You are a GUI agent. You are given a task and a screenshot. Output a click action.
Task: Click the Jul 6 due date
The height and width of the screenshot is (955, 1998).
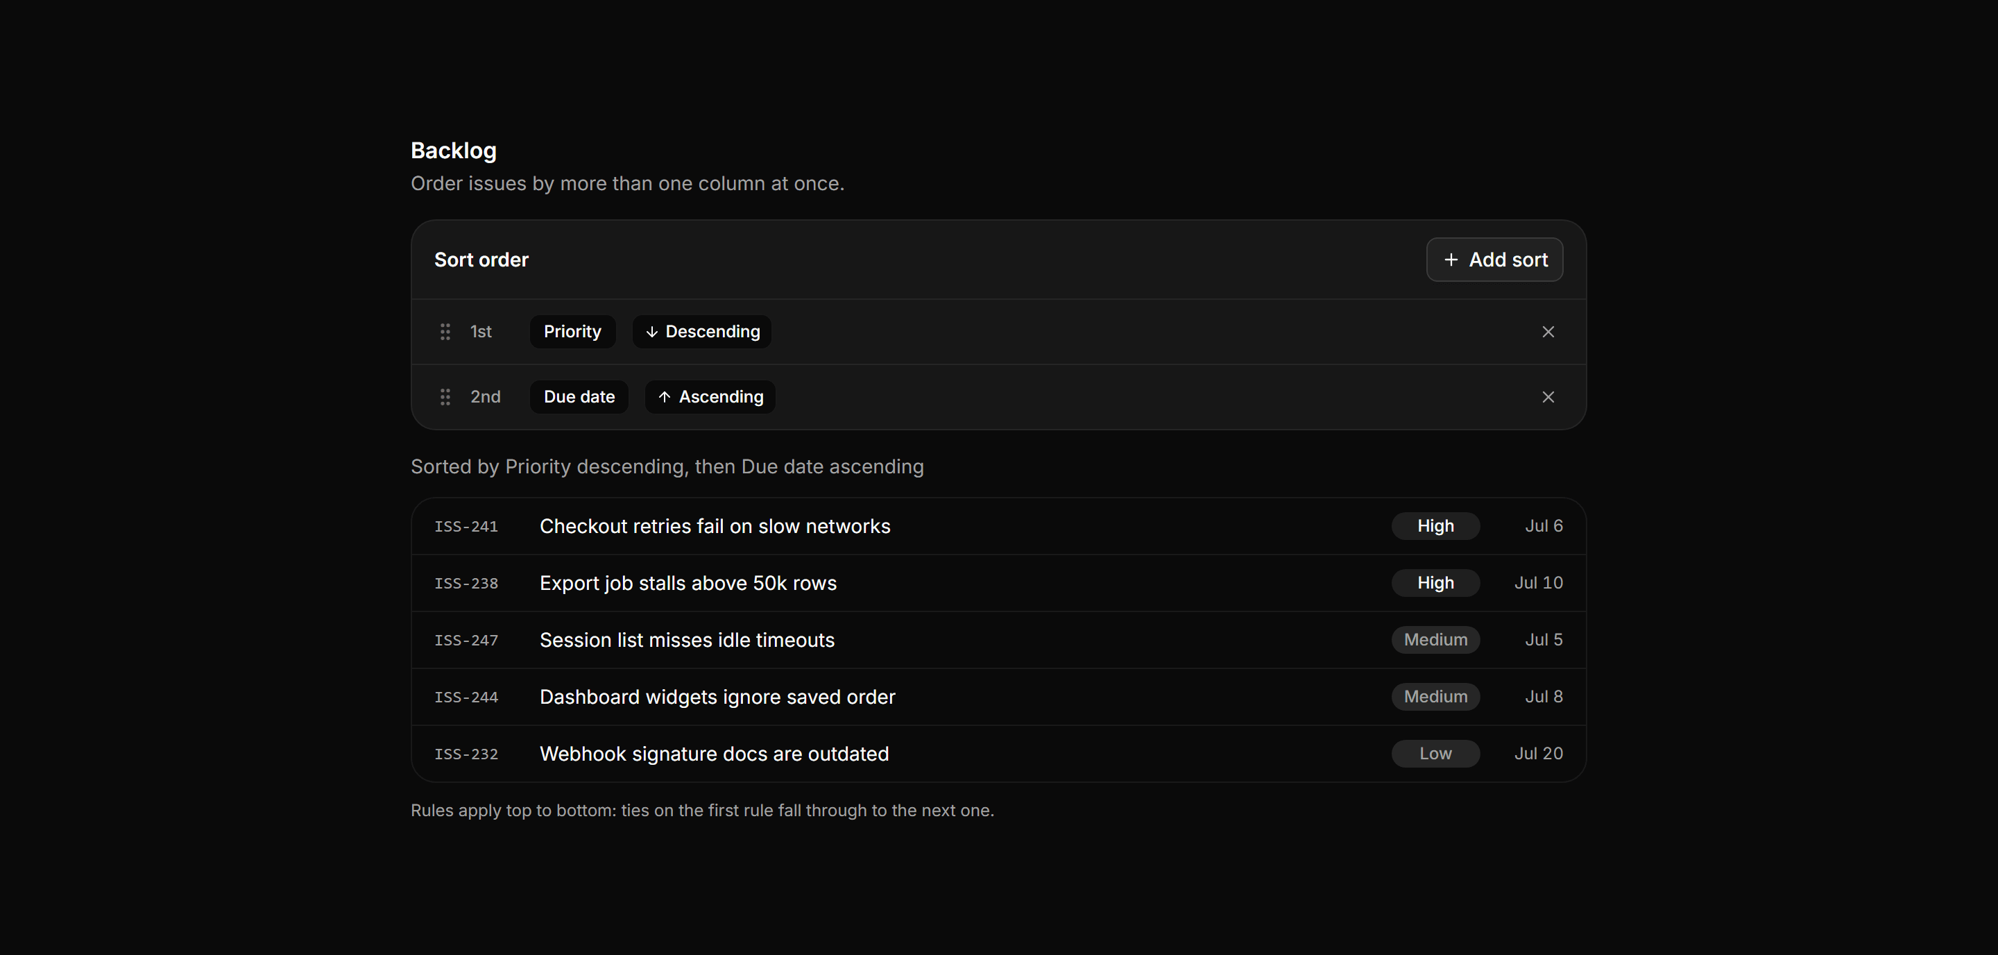coord(1544,526)
